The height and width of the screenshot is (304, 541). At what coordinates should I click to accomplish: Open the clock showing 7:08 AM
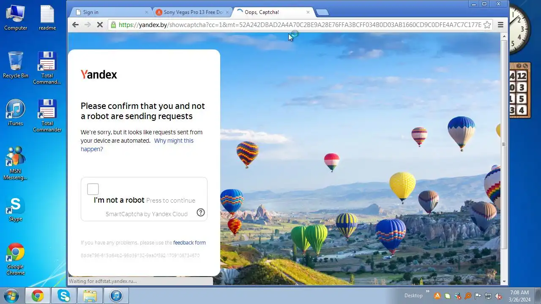pyautogui.click(x=519, y=296)
